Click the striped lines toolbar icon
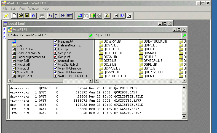 point(42,16)
